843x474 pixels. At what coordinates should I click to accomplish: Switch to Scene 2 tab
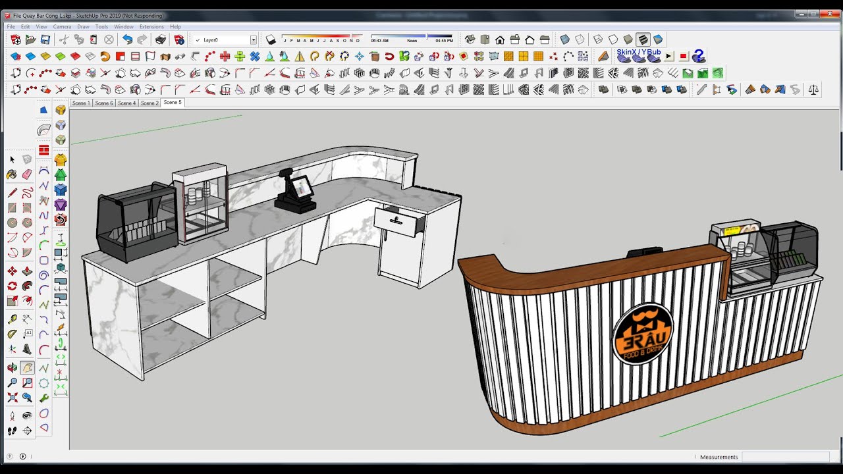(150, 103)
